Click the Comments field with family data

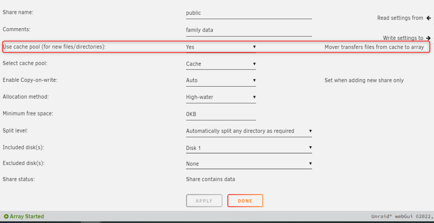point(249,30)
